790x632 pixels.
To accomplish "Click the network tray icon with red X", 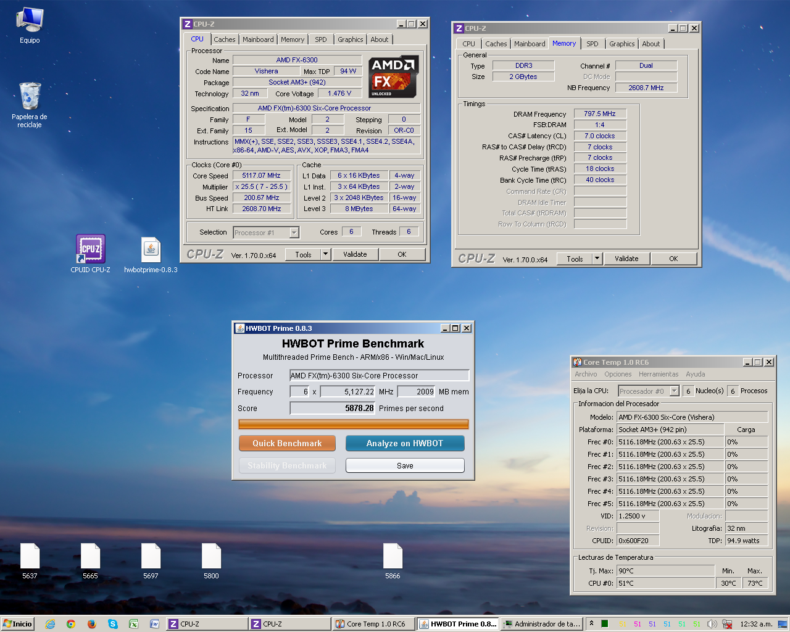I will pyautogui.click(x=727, y=624).
